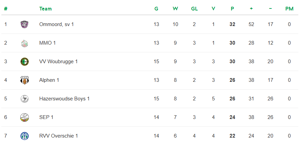Click the Ommoord sv 1 club logo
This screenshot has height=145, width=300.
(24, 24)
